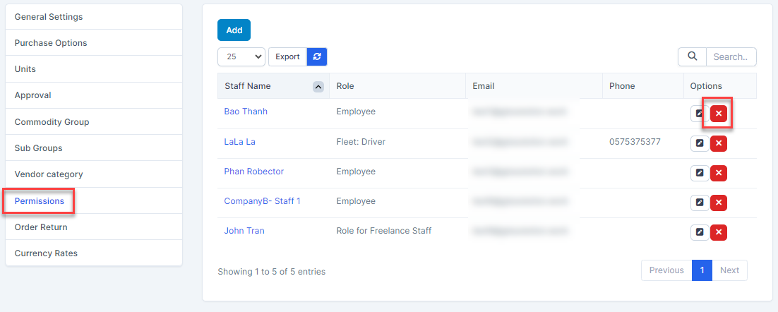The image size is (778, 312).
Task: Click the refresh table icon
Action: [317, 56]
